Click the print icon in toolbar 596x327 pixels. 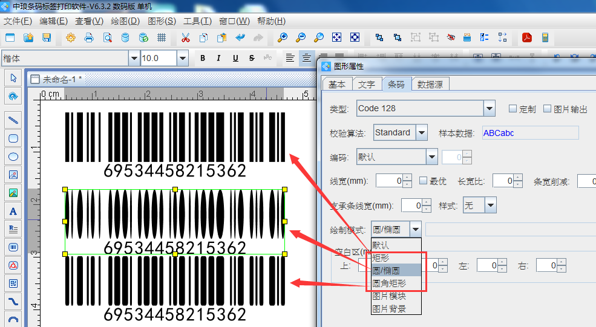point(89,37)
